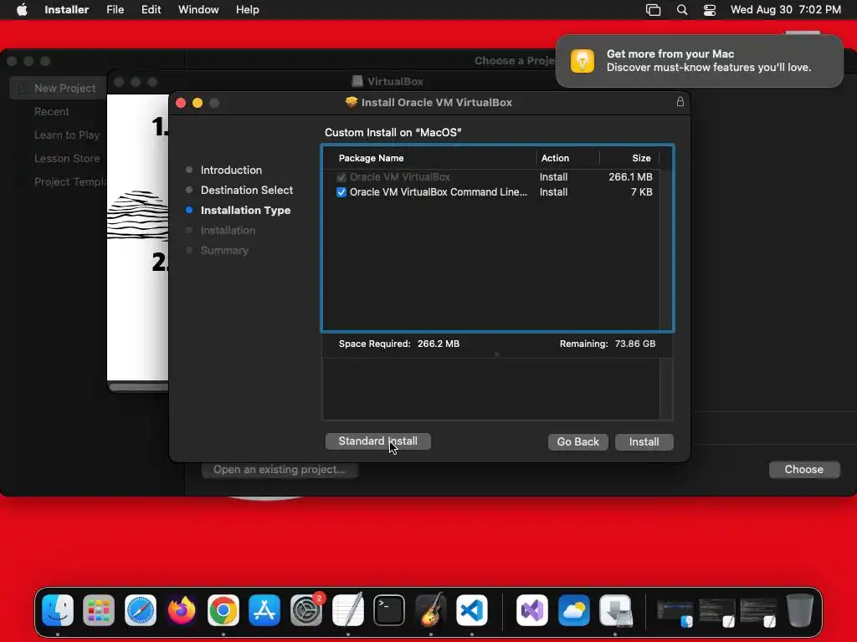Viewport: 857px width, 642px height.
Task: Select the Oracle VM VirtualBox Command Line row
Action: [490, 192]
